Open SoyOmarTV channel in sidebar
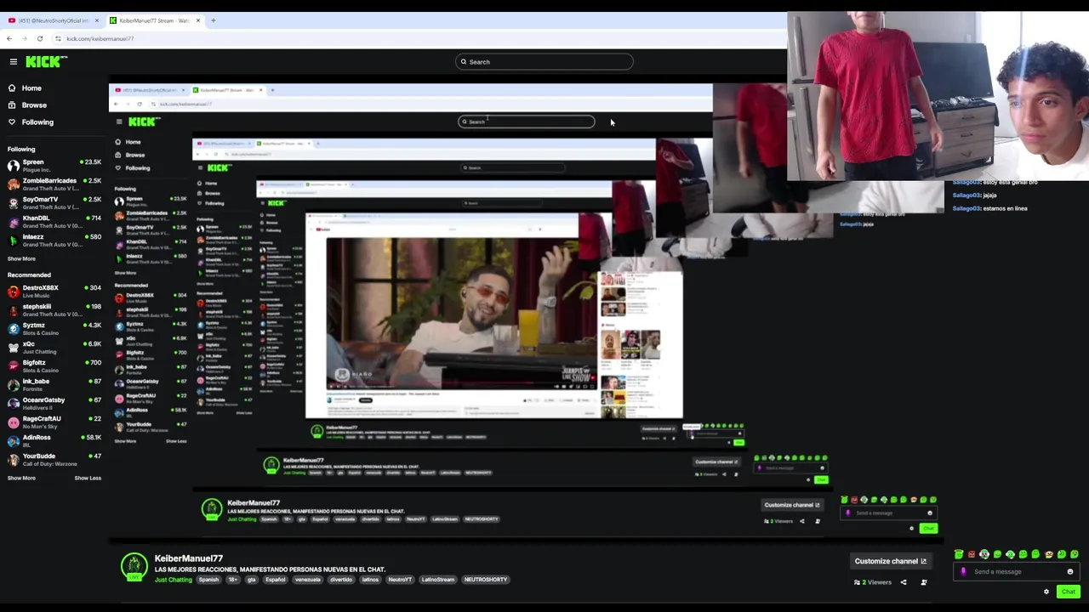This screenshot has width=1089, height=612. [54, 202]
